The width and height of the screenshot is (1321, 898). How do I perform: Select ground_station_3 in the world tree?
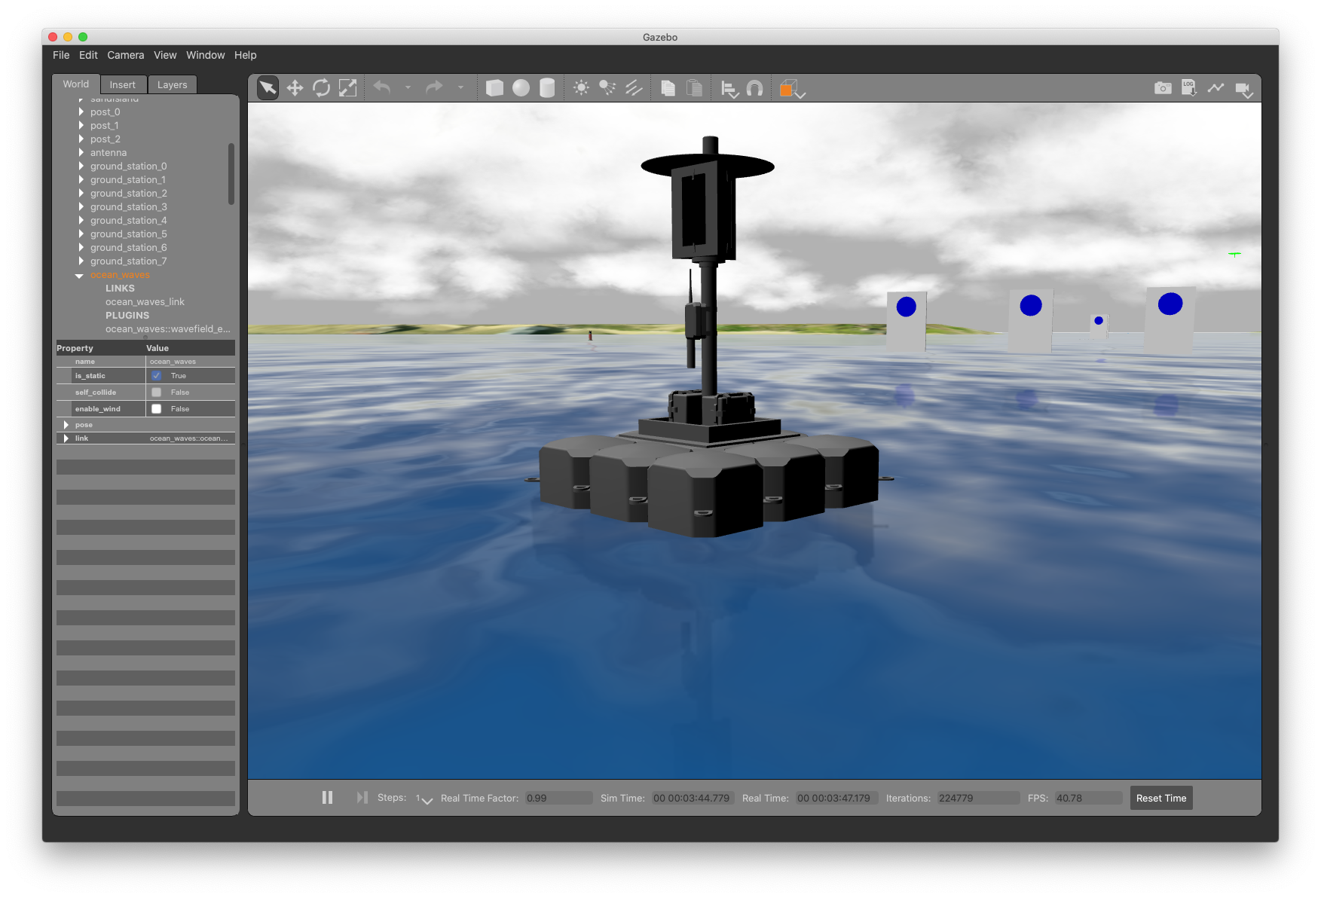[129, 206]
